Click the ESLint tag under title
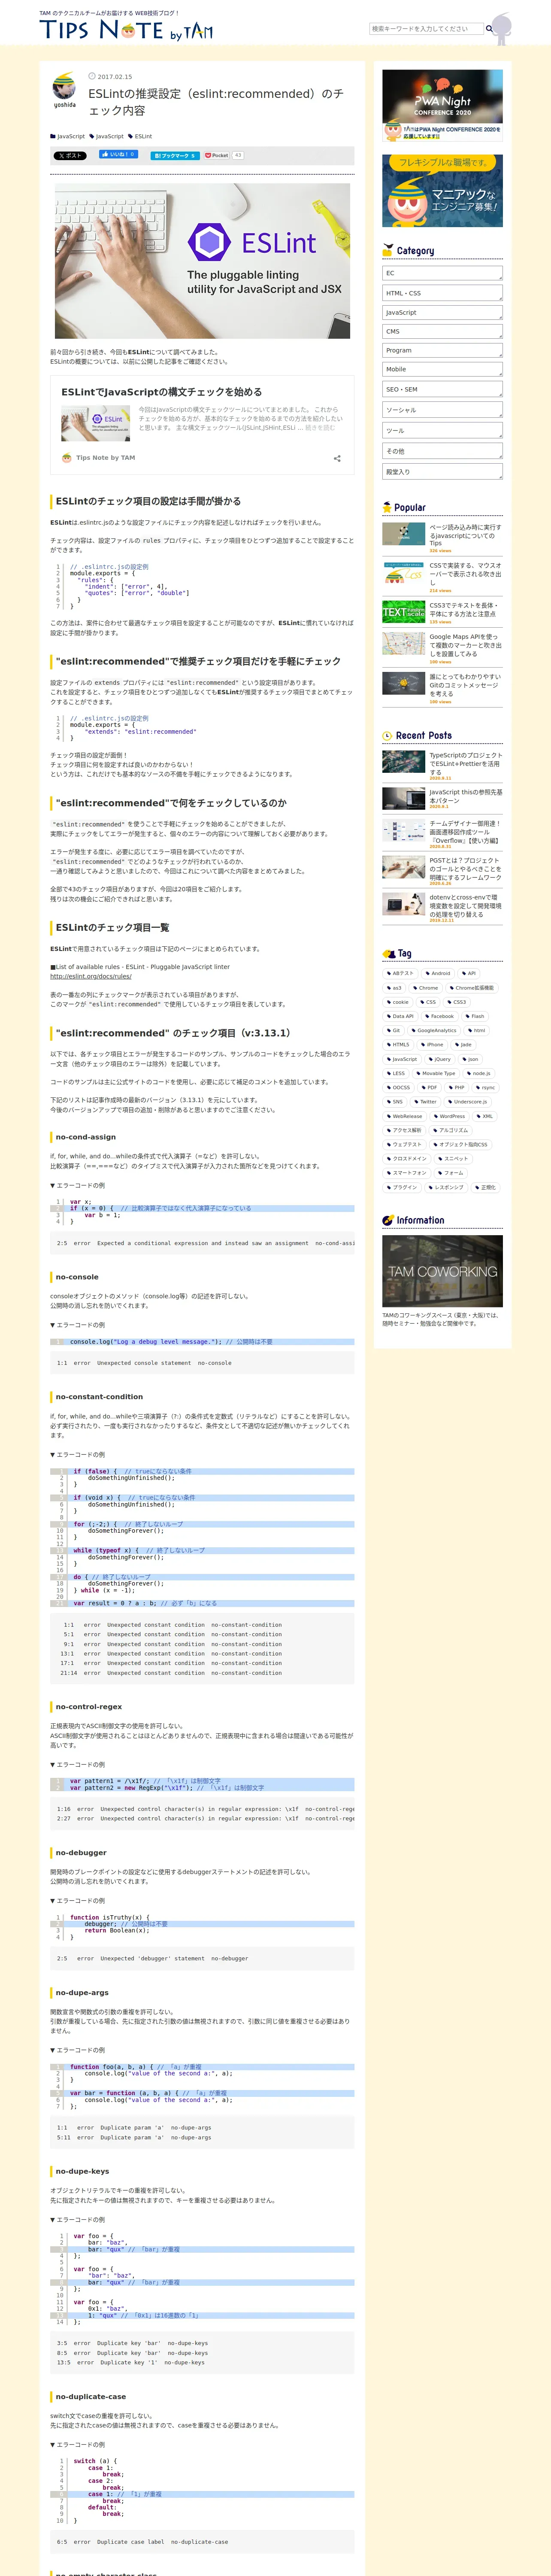551x2576 pixels. [x=140, y=136]
